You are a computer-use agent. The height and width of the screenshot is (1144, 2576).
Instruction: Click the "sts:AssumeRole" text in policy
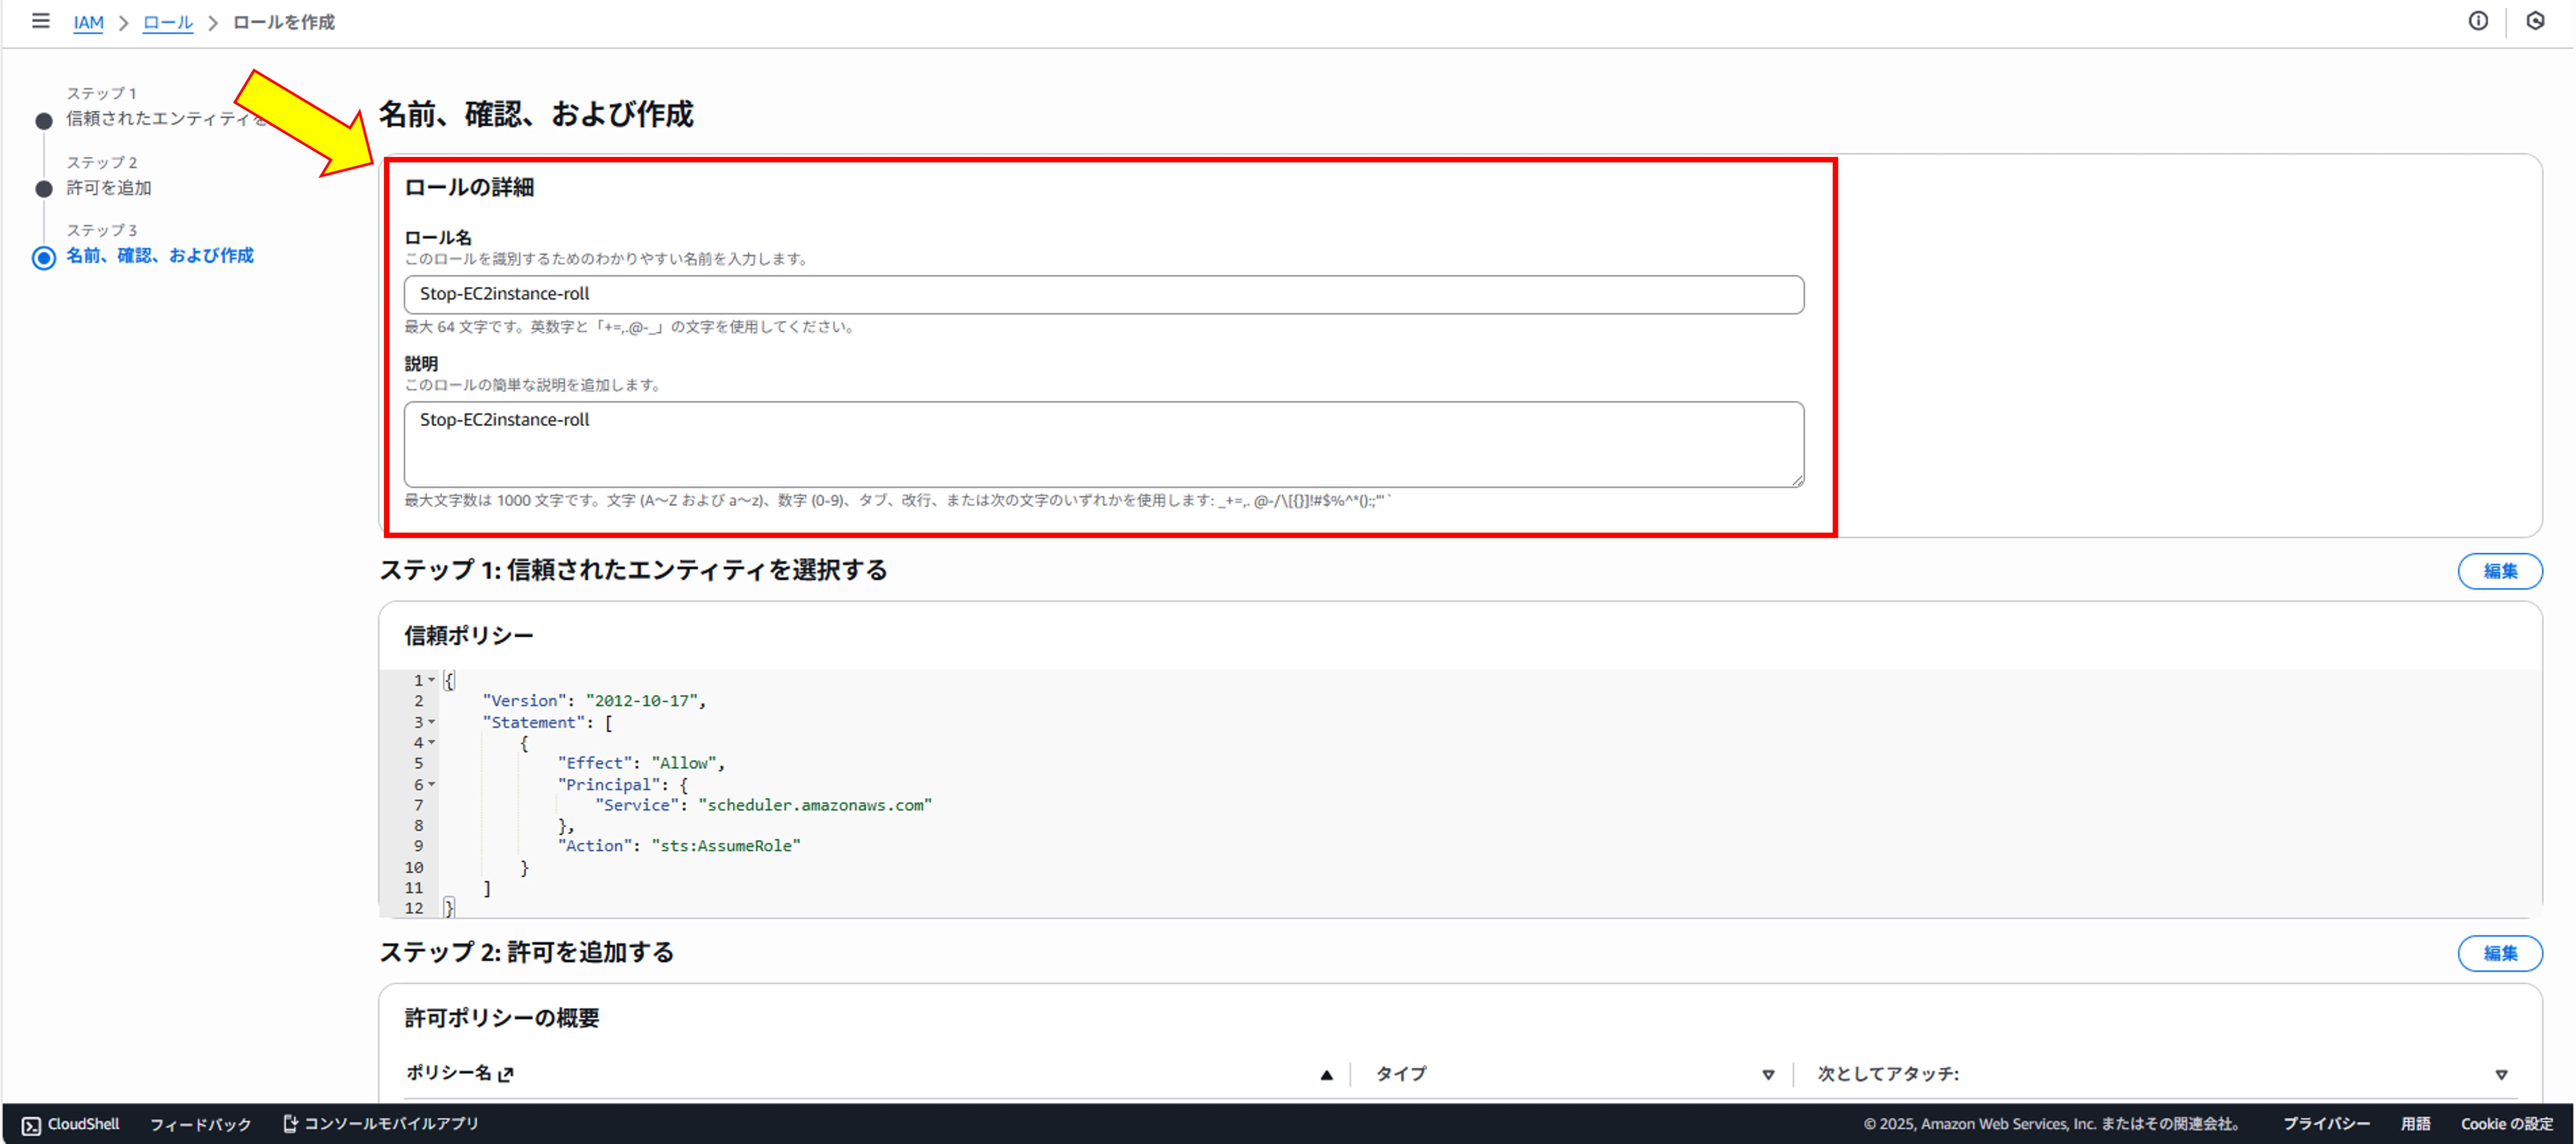pyautogui.click(x=726, y=846)
